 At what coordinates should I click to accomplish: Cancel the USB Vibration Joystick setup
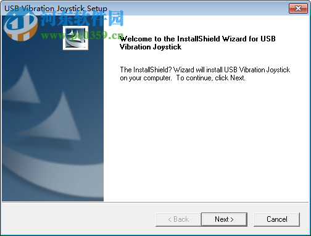[276, 219]
